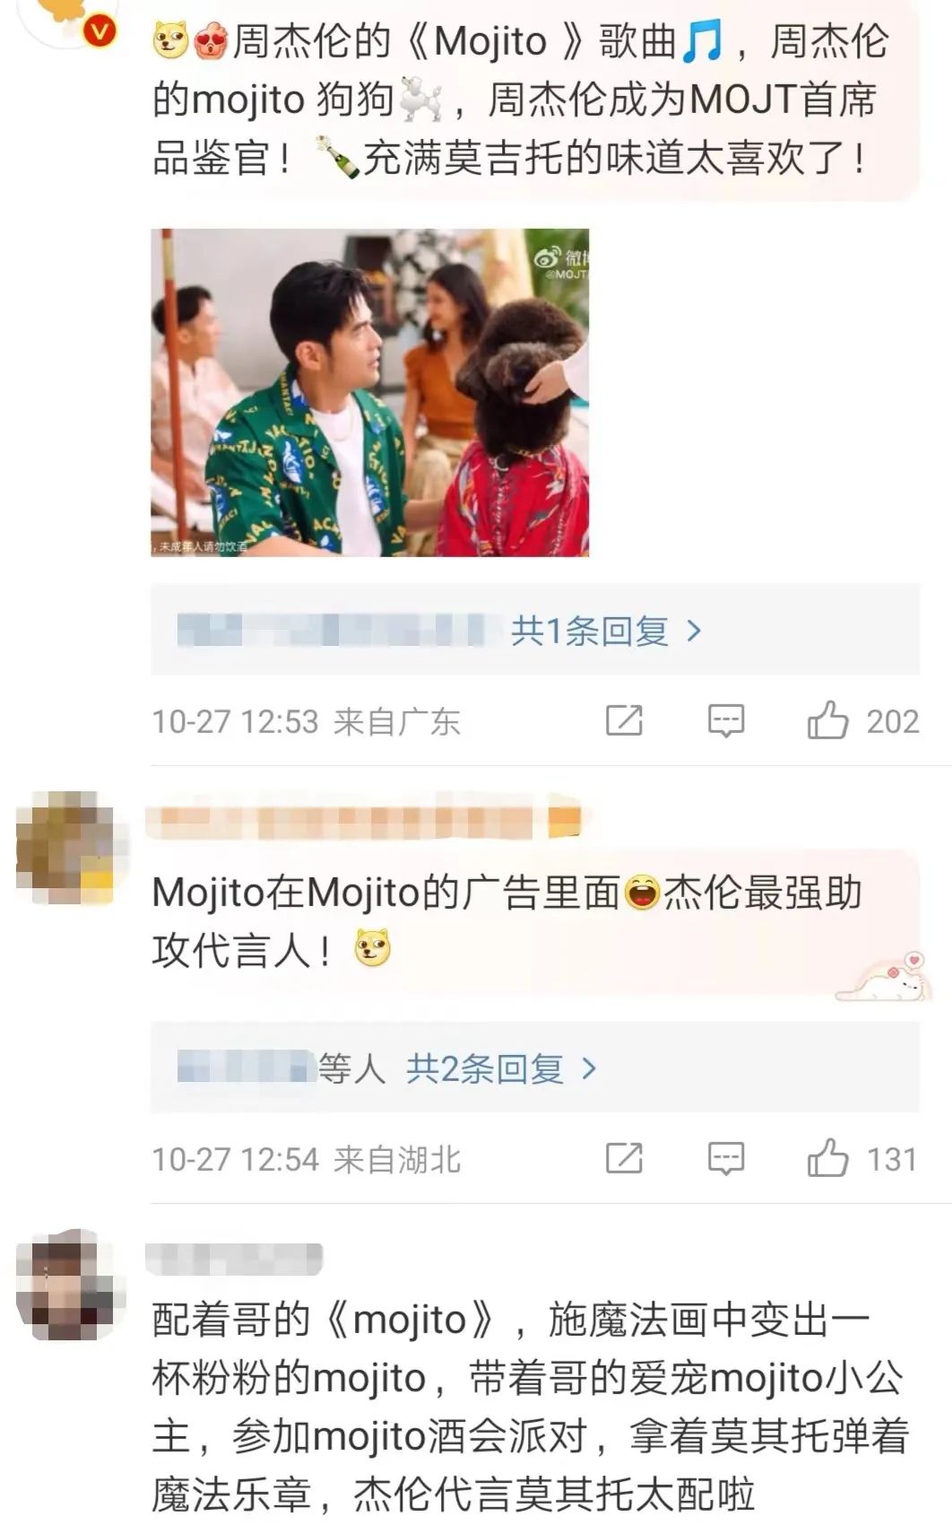Share the 10-27 12:53 Guangdong comment
Image resolution: width=952 pixels, height=1535 pixels.
click(x=624, y=720)
